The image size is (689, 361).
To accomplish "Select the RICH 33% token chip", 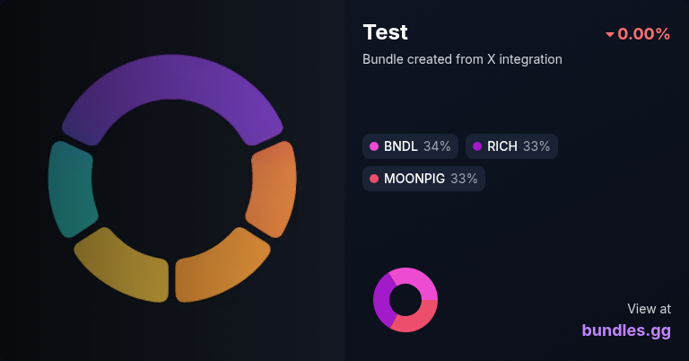I will pos(511,146).
